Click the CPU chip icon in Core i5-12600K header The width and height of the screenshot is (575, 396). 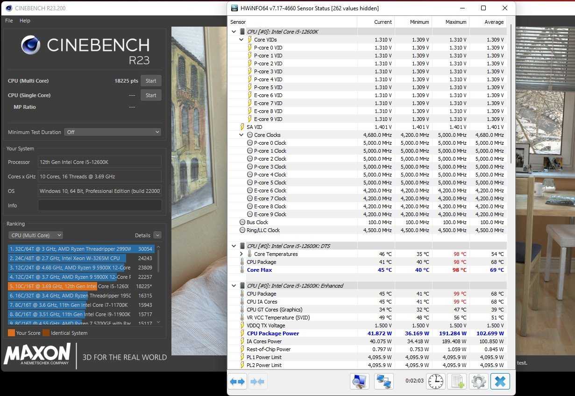coord(242,32)
